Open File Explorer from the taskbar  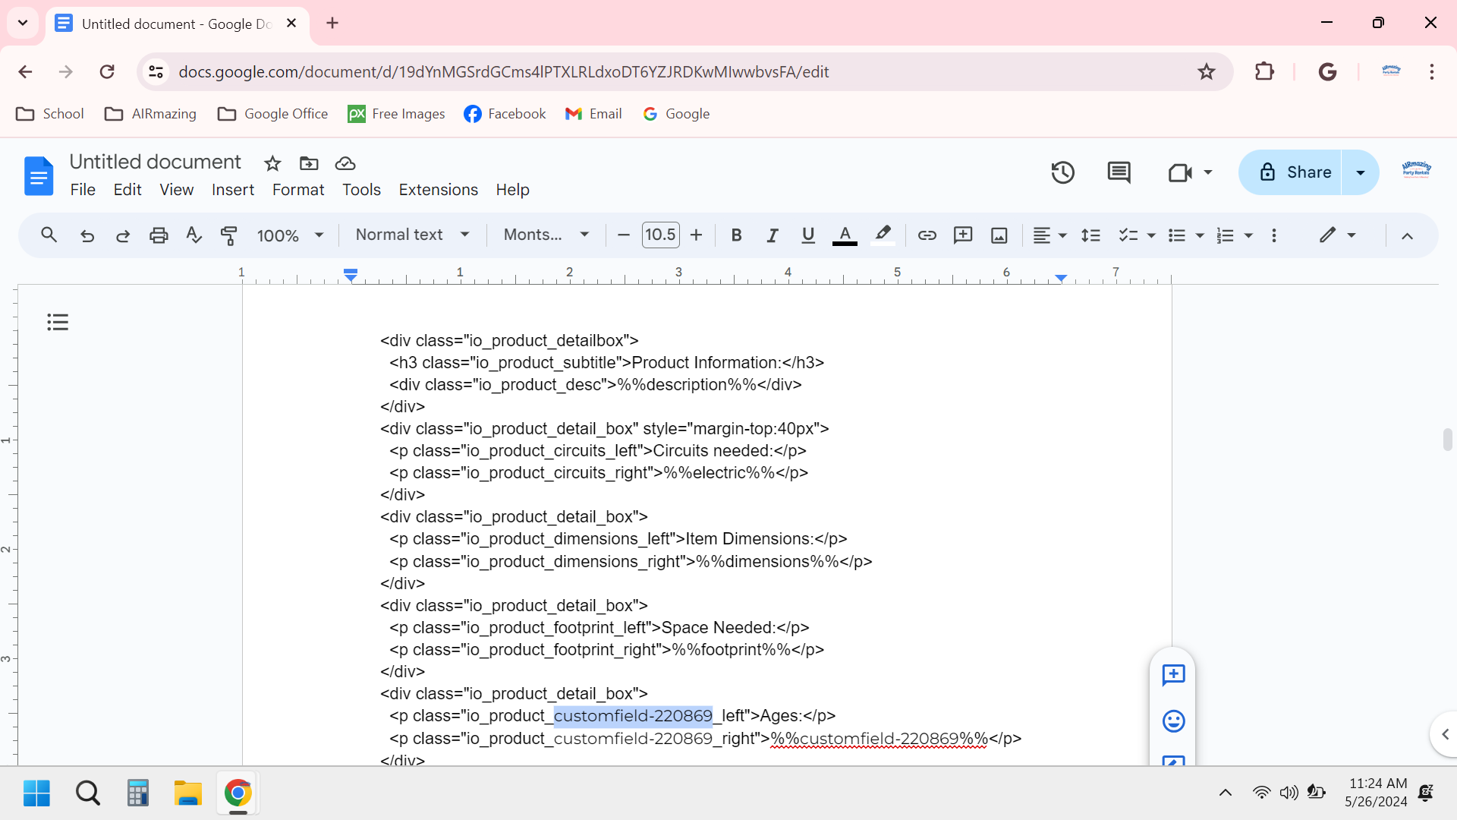pos(187,793)
